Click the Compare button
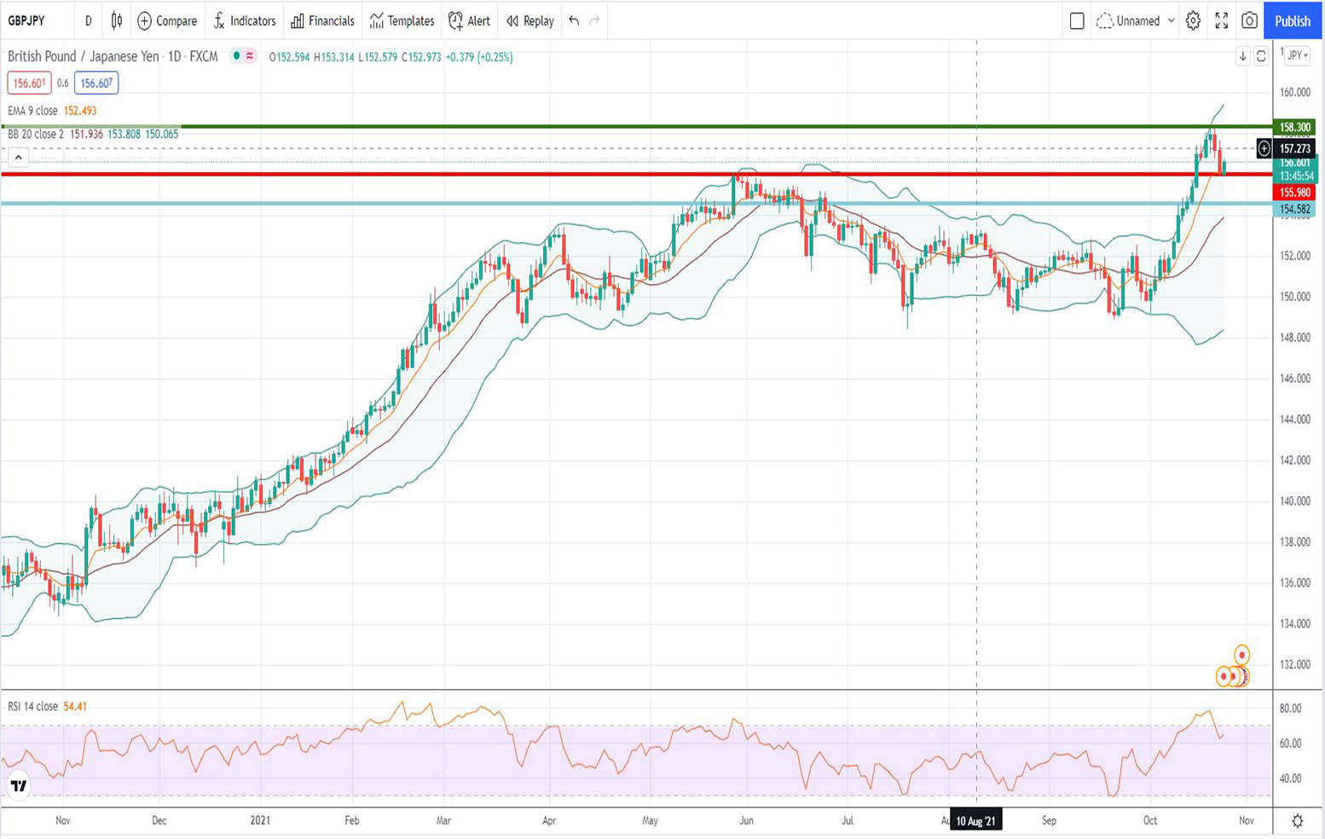The height and width of the screenshot is (839, 1325). 167,20
